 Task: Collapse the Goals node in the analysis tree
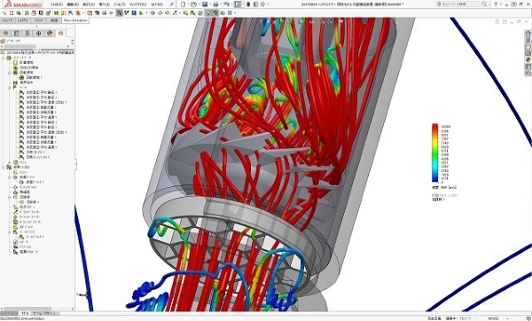[x=10, y=88]
